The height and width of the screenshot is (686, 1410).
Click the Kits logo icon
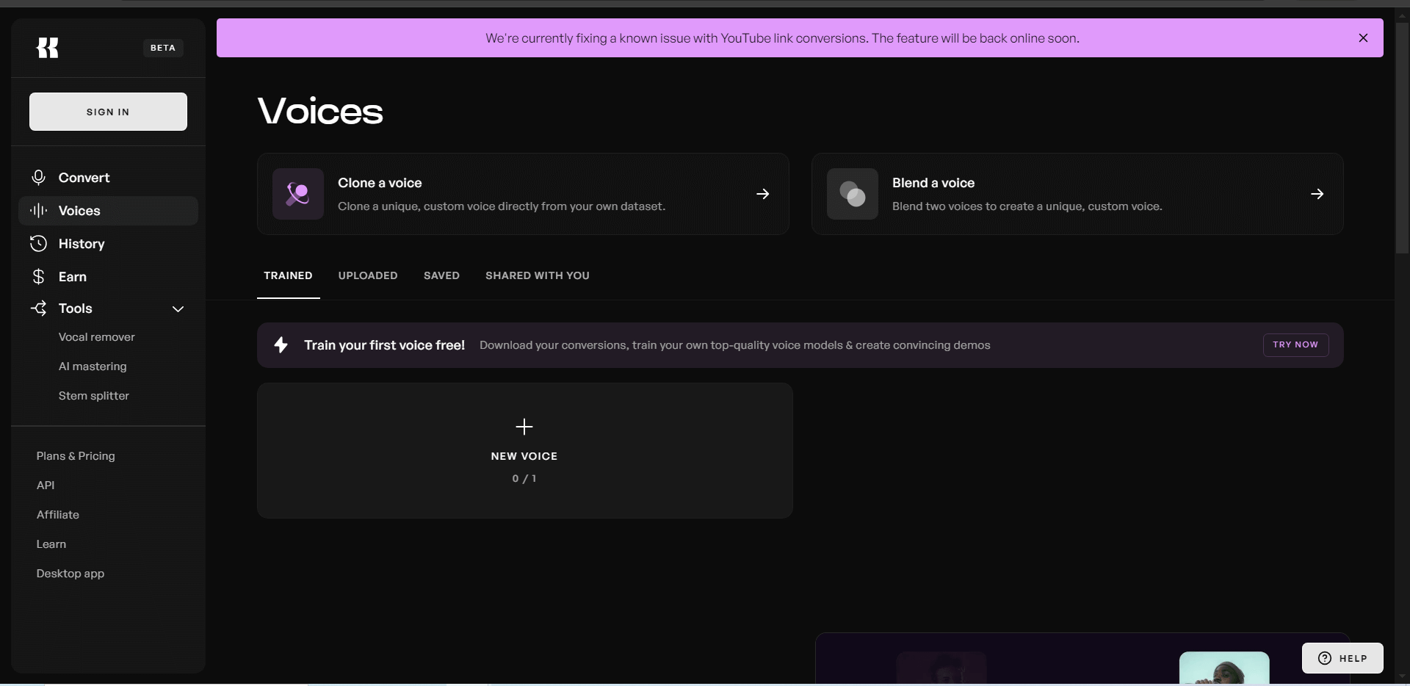[x=48, y=48]
